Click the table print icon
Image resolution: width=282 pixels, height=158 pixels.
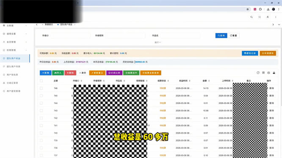[268, 73]
